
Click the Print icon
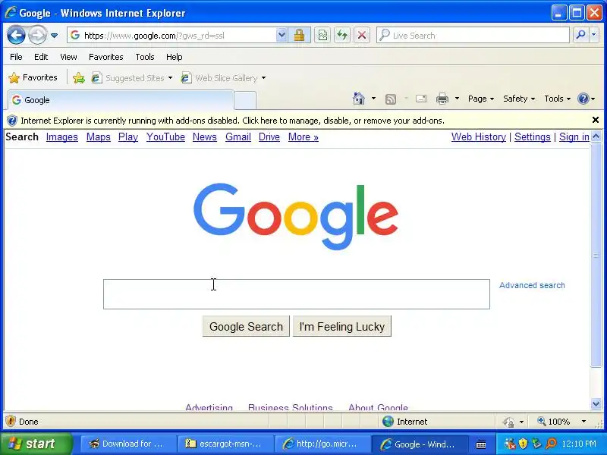point(442,99)
